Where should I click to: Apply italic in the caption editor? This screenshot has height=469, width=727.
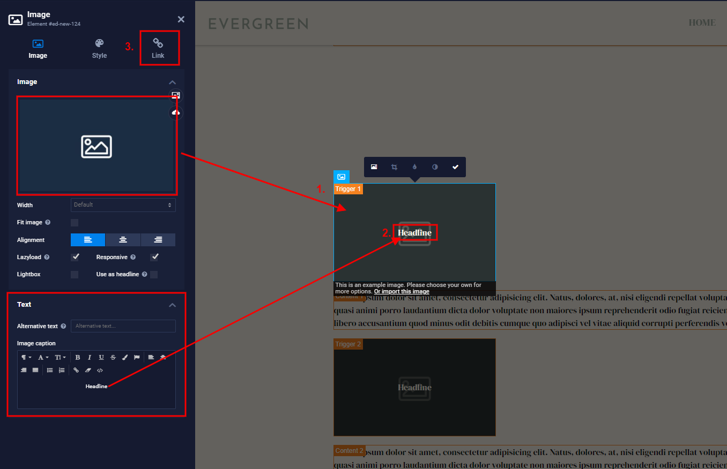[x=90, y=357]
